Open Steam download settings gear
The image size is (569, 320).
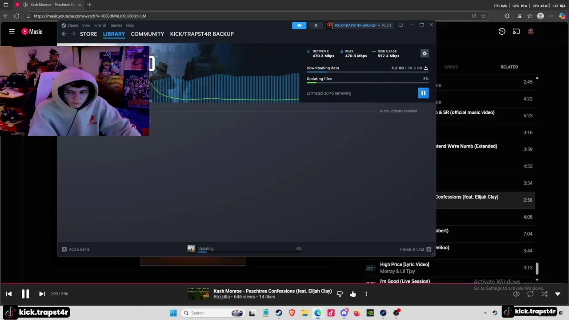click(x=425, y=53)
